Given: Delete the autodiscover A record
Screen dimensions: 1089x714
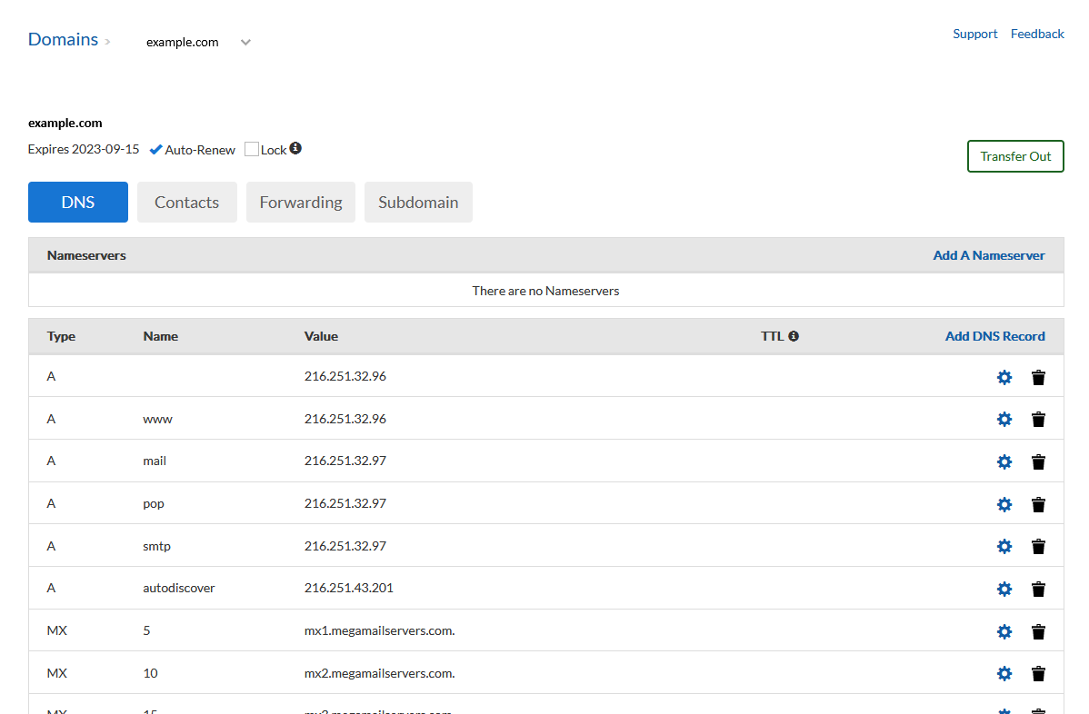Looking at the screenshot, I should click(1038, 589).
